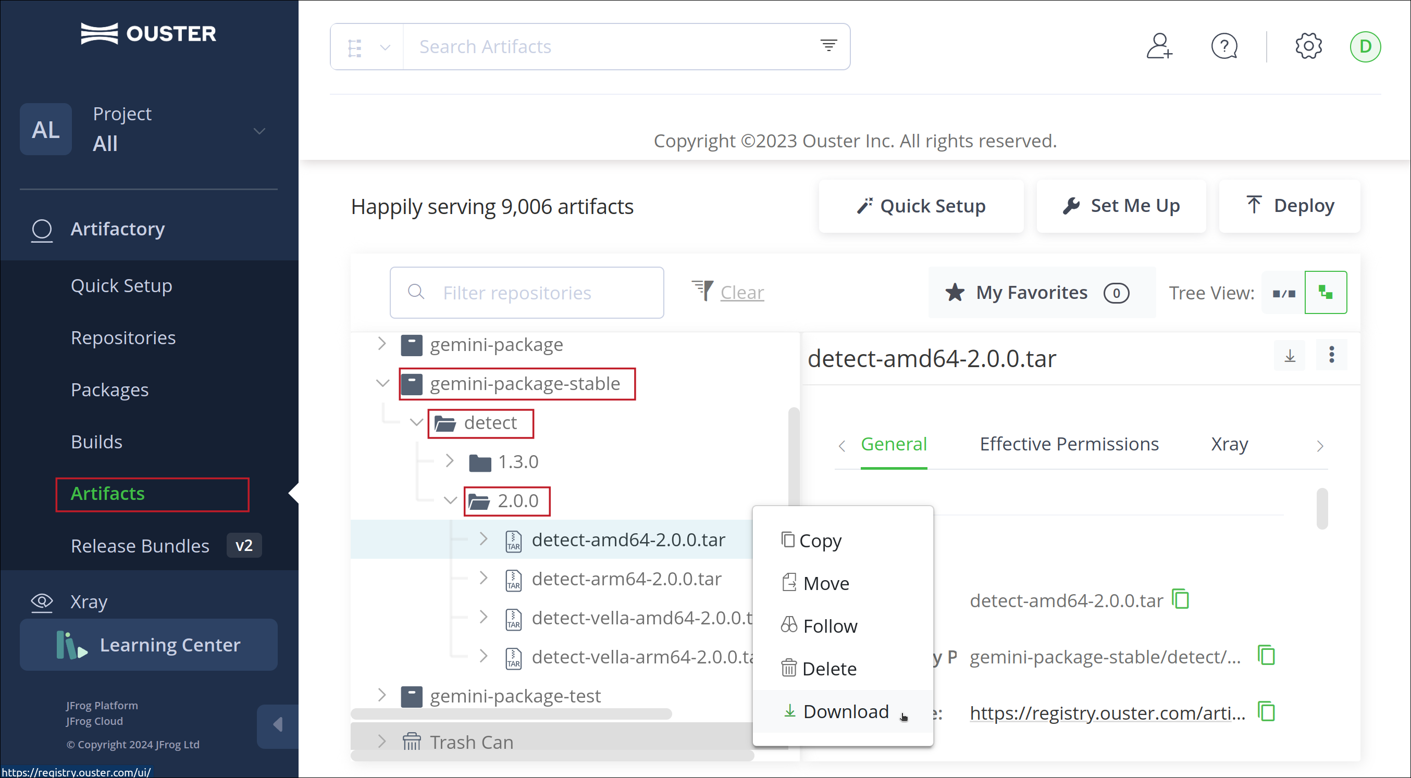
Task: Click the filter funnel icon beside Clear
Action: [x=702, y=291]
